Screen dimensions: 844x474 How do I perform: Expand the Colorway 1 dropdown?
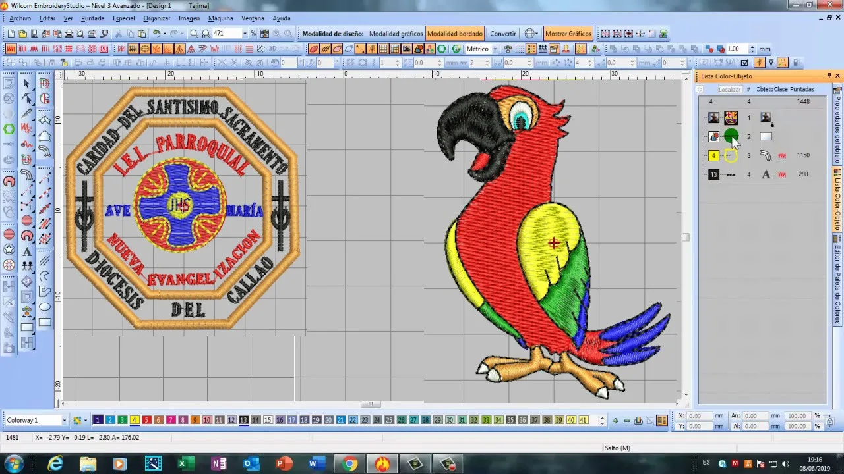(x=64, y=420)
